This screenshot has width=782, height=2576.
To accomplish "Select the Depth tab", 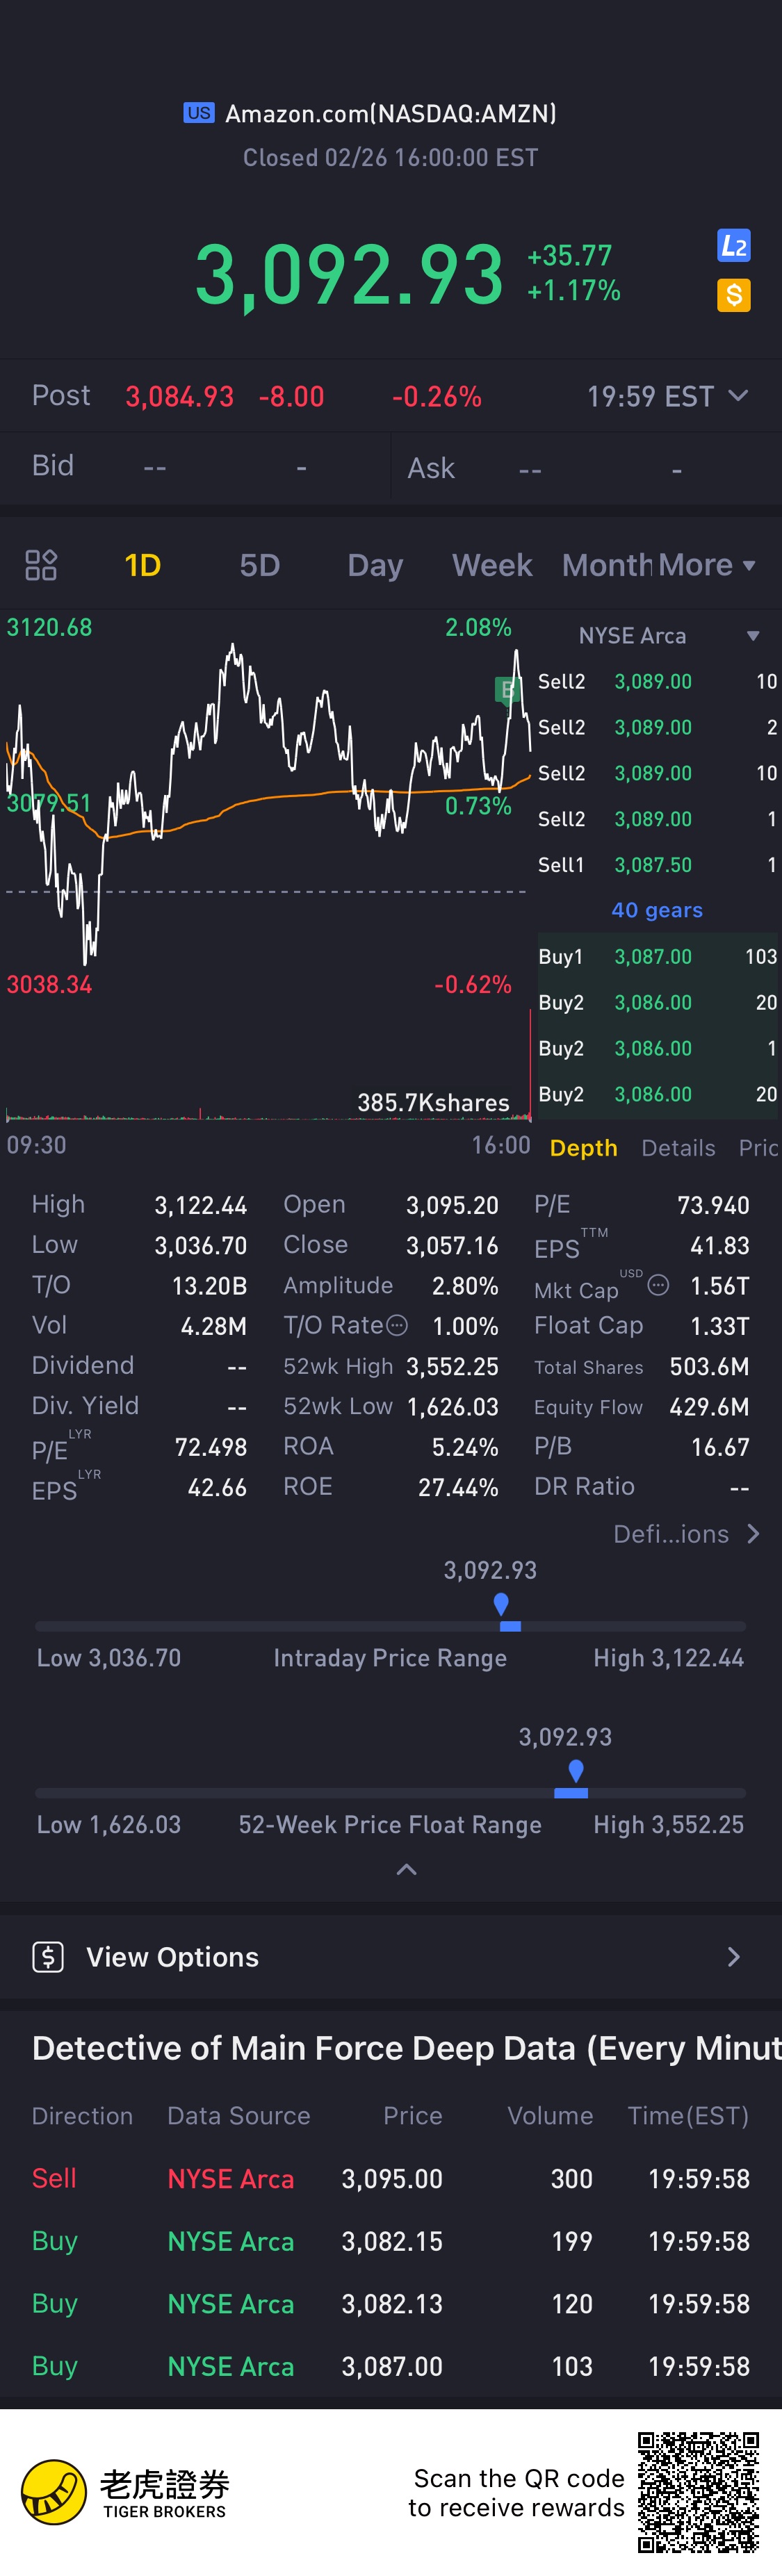I will tap(584, 1148).
